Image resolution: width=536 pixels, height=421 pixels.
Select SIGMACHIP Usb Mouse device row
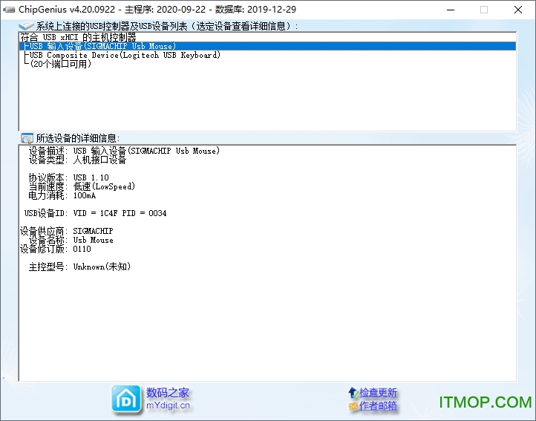click(267, 46)
